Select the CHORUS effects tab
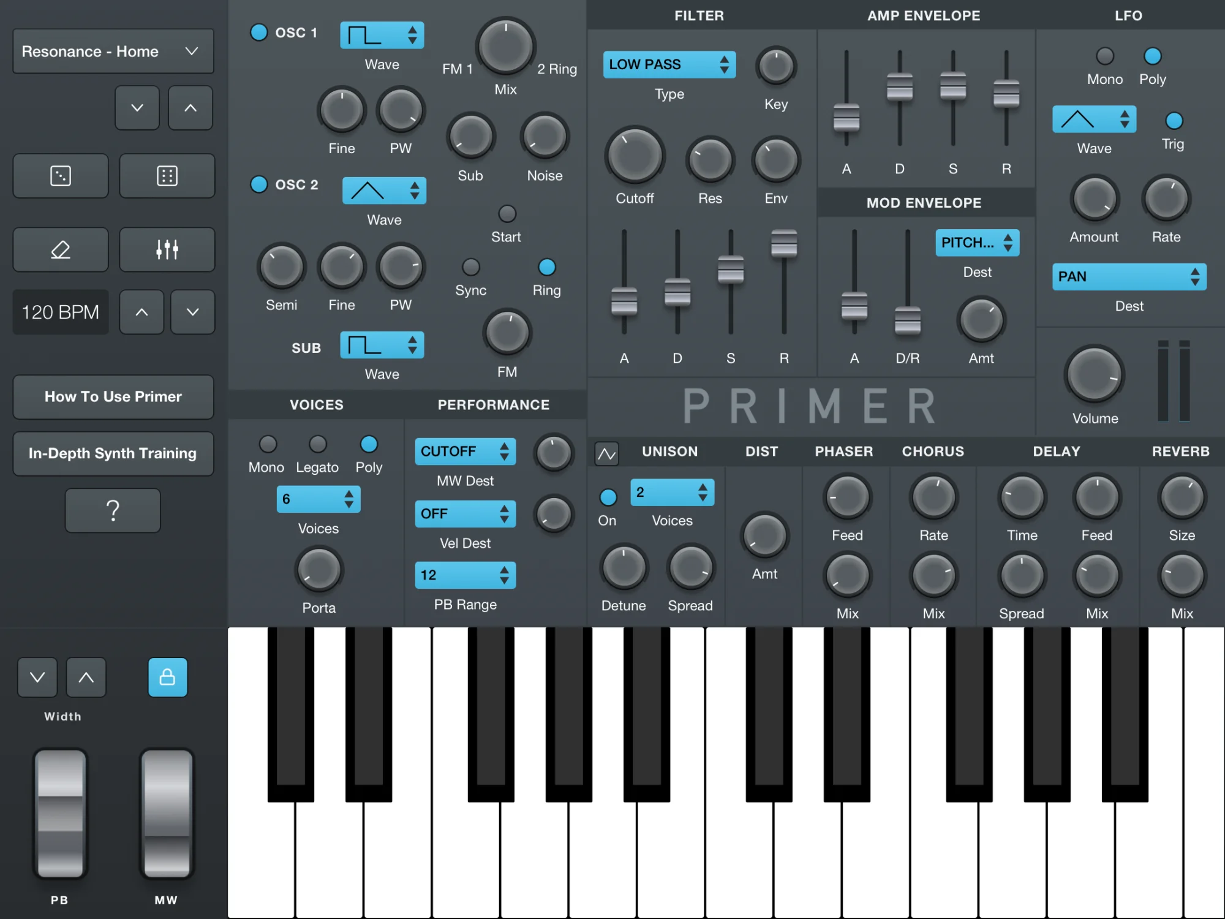The height and width of the screenshot is (919, 1225). [x=933, y=452]
